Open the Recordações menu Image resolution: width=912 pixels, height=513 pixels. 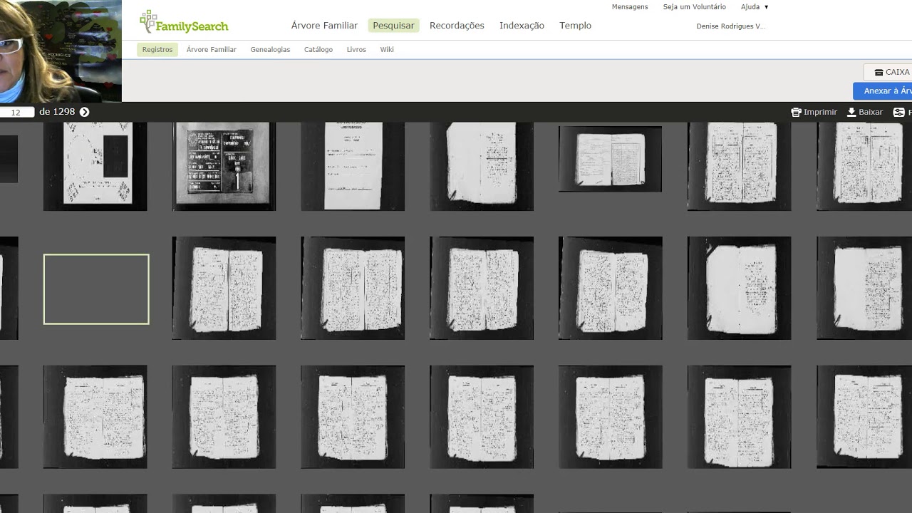[x=457, y=26]
